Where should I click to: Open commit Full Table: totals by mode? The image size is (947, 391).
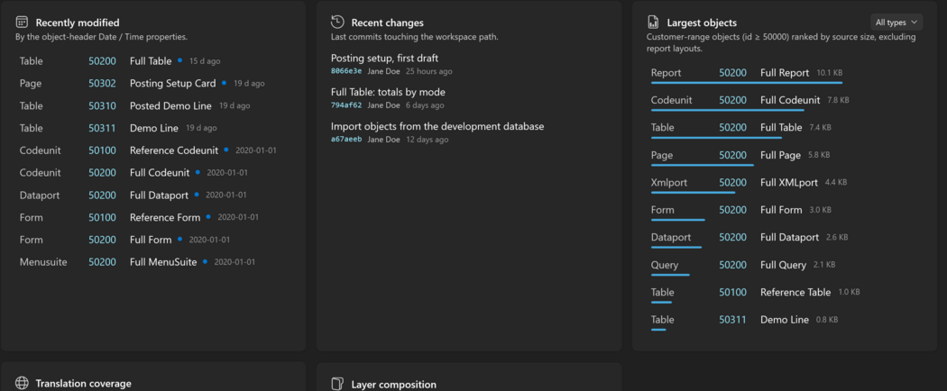point(388,92)
